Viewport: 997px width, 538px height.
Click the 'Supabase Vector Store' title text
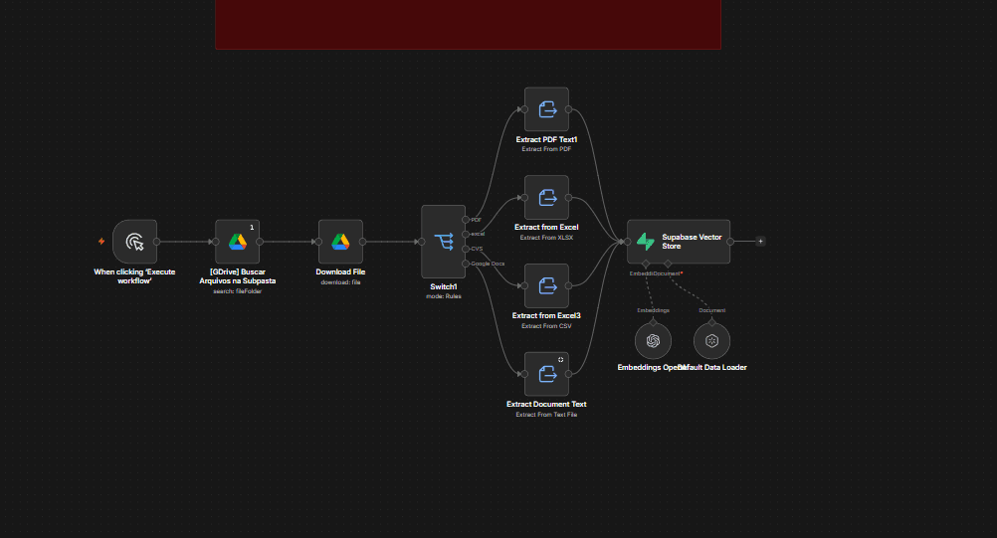[692, 242]
